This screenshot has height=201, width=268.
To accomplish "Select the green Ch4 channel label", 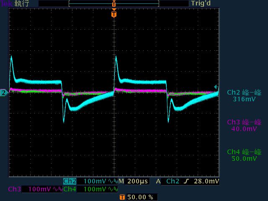I will (x=70, y=189).
